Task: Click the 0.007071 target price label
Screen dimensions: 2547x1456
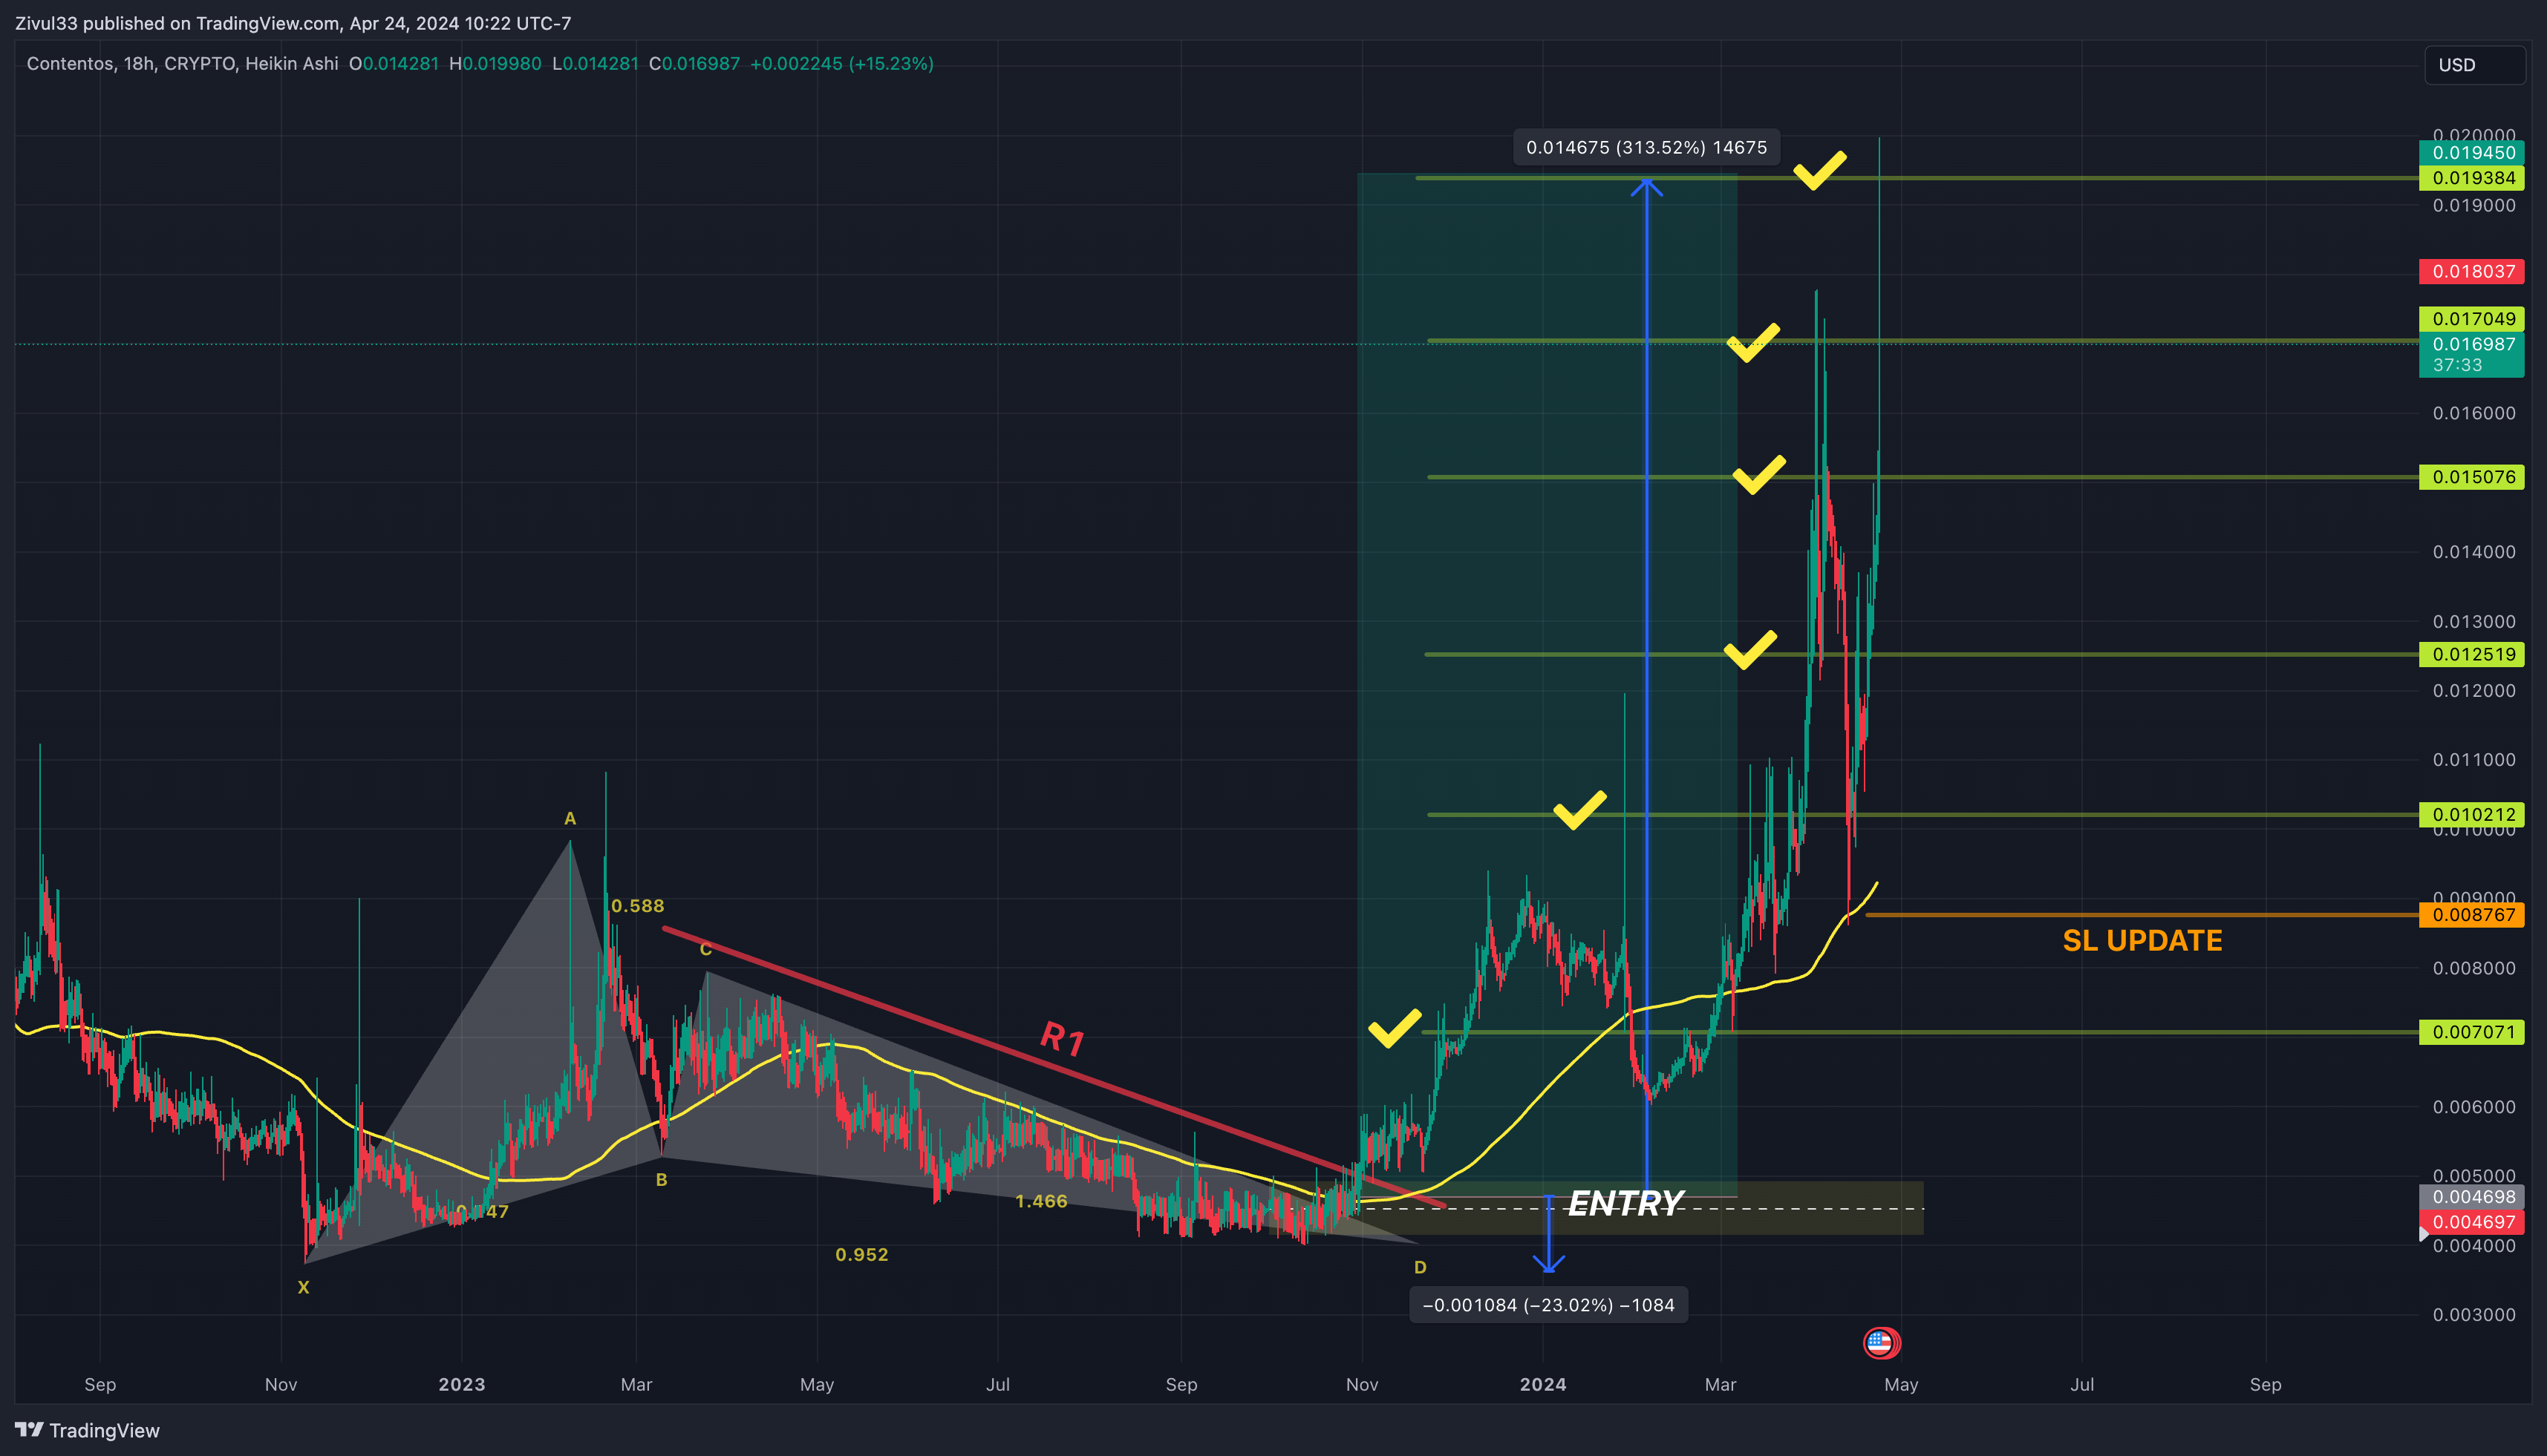Action: tap(2472, 1032)
